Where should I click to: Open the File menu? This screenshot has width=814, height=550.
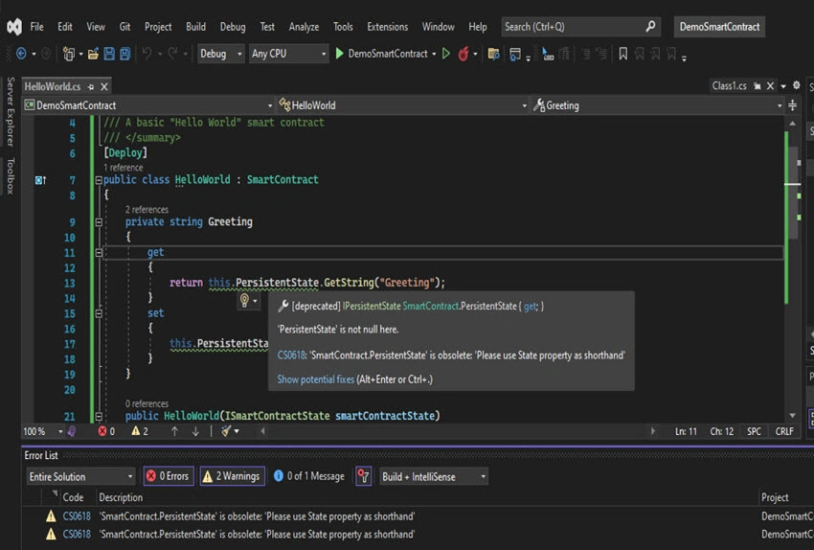[x=36, y=27]
